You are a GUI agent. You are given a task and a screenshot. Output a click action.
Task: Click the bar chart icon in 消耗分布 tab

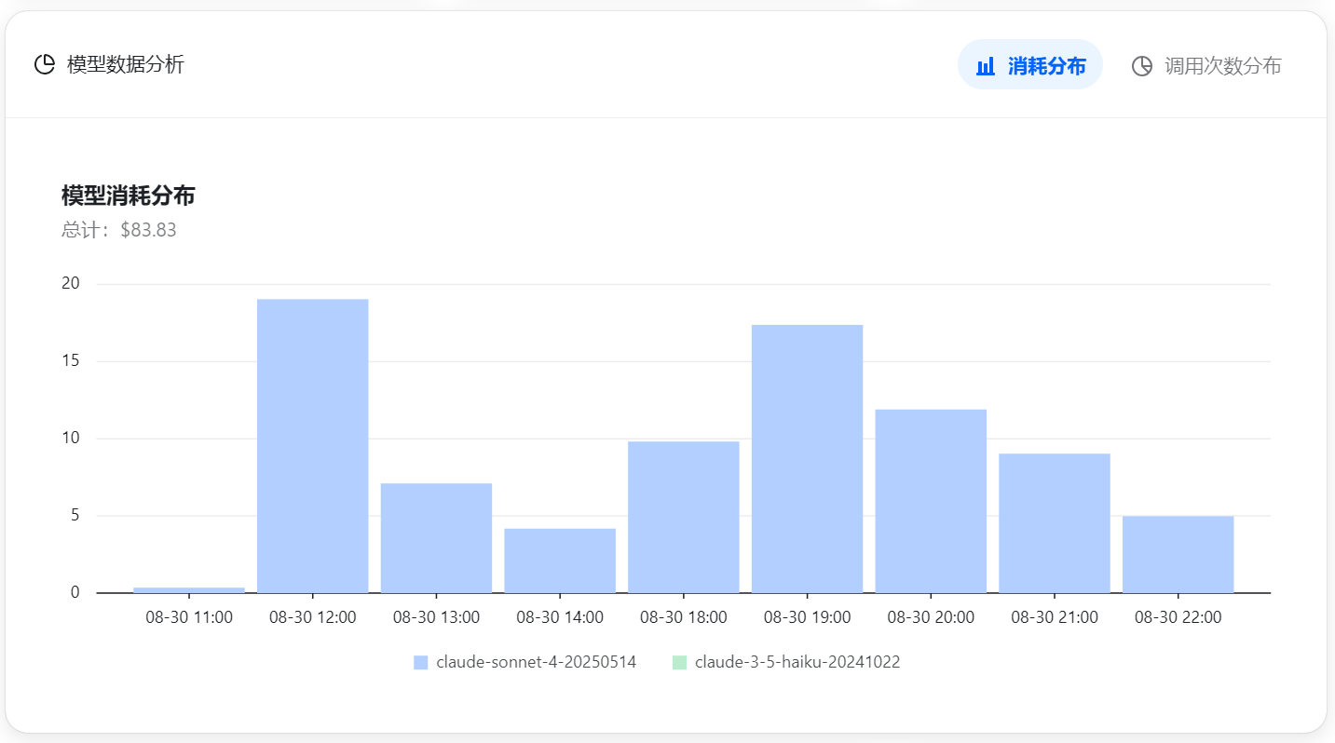pyautogui.click(x=986, y=66)
